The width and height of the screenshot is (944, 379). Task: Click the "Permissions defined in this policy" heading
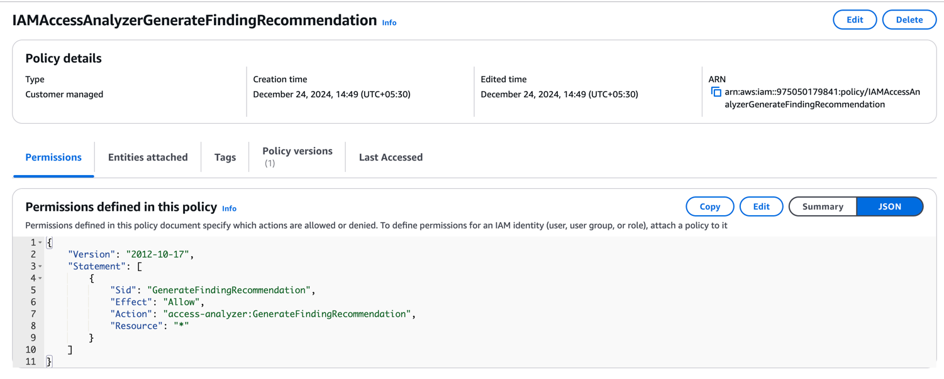pyautogui.click(x=121, y=207)
